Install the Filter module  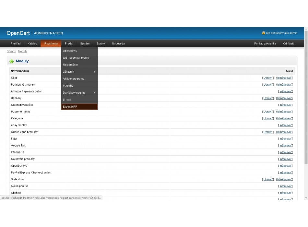tap(286, 139)
